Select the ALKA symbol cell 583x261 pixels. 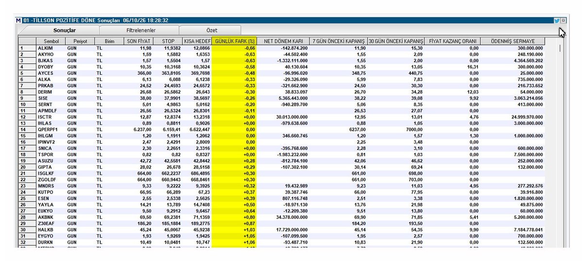pos(51,80)
